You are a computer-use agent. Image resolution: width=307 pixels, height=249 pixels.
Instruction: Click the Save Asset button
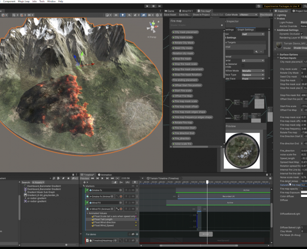coord(170,15)
